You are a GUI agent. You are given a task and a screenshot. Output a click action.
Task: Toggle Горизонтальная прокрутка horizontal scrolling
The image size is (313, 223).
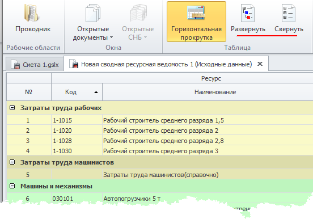(196, 22)
